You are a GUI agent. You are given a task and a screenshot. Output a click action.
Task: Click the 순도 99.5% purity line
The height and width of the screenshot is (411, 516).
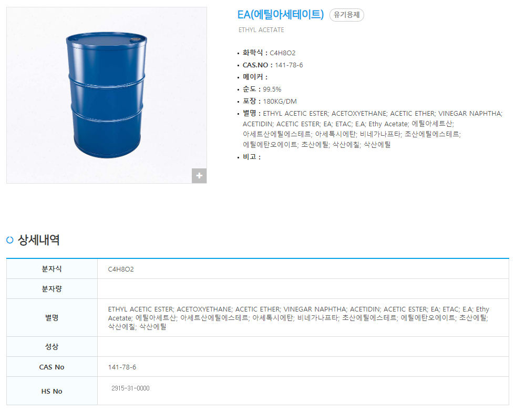pos(262,89)
